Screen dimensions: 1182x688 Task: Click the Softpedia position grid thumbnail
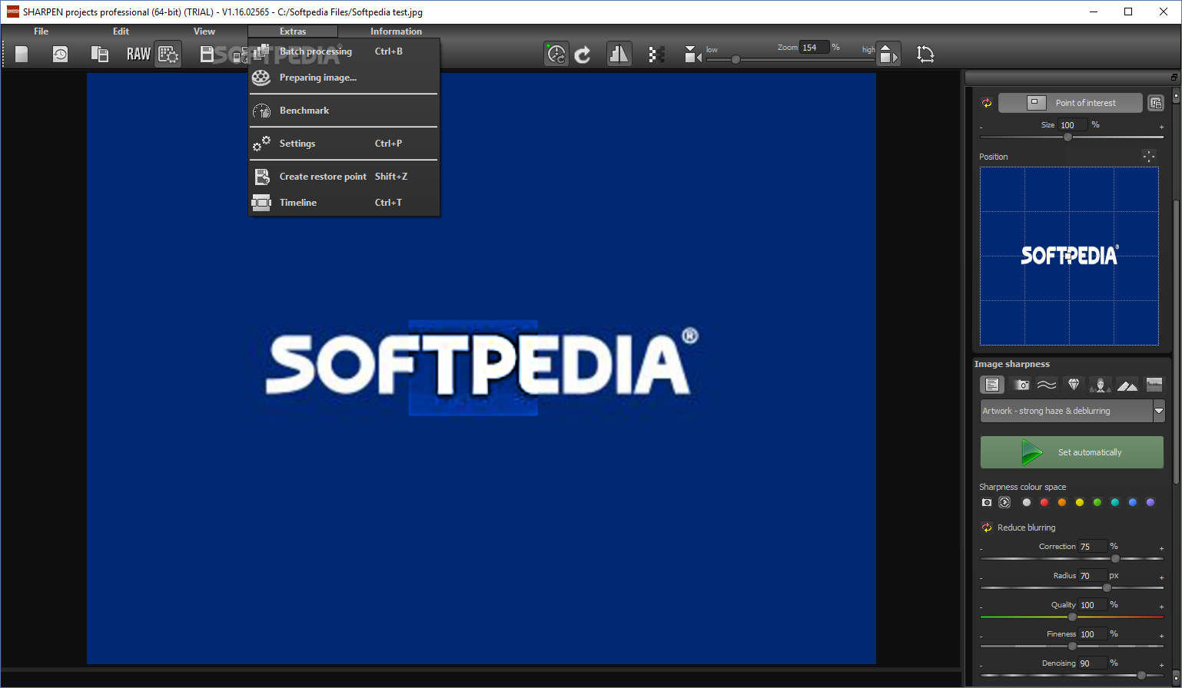(1069, 256)
